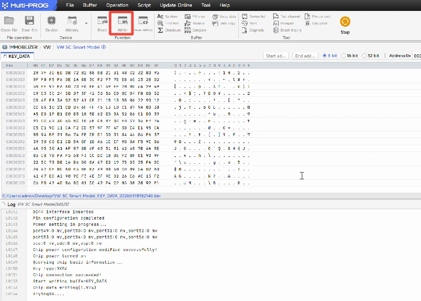Viewport: 421px width, 301px height.
Task: Click the End address button
Action: [x=305, y=56]
